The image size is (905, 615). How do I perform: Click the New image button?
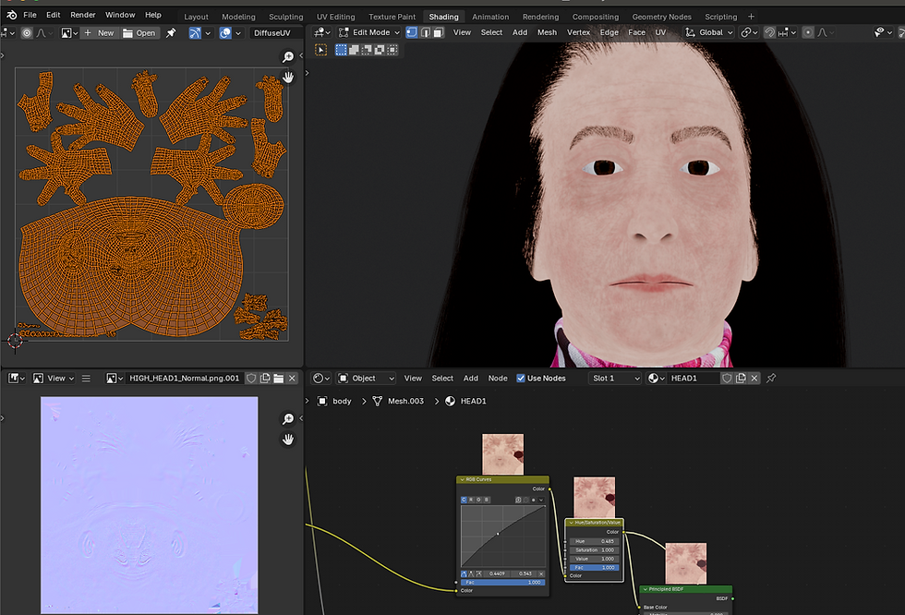[100, 33]
